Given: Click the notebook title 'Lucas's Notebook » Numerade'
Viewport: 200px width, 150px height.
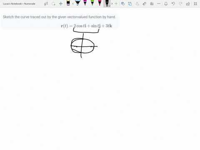Looking at the screenshot, I should pos(19,4).
